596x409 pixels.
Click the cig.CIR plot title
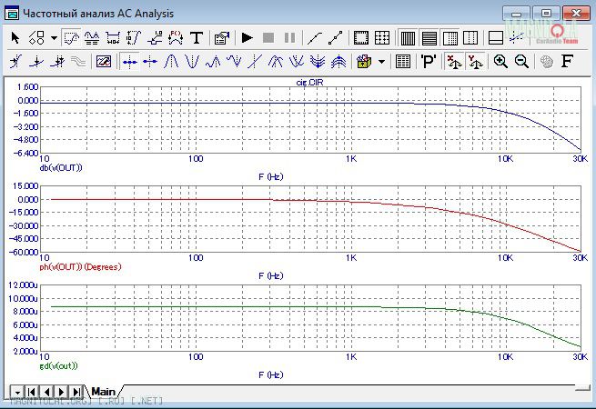(x=309, y=82)
